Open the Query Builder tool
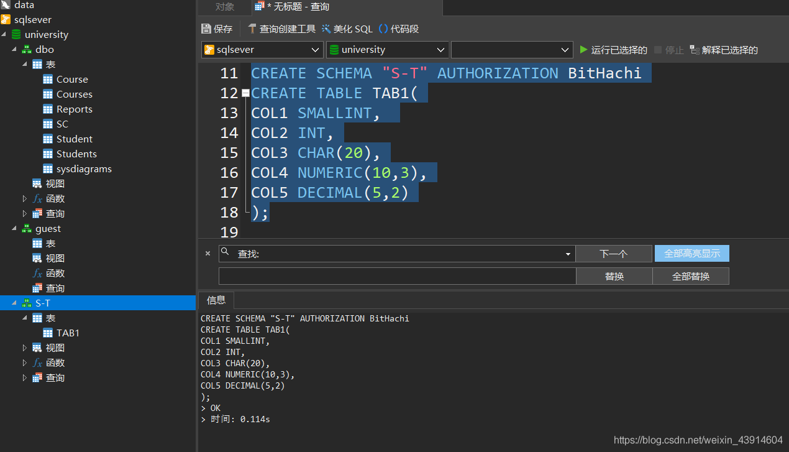 (281, 29)
